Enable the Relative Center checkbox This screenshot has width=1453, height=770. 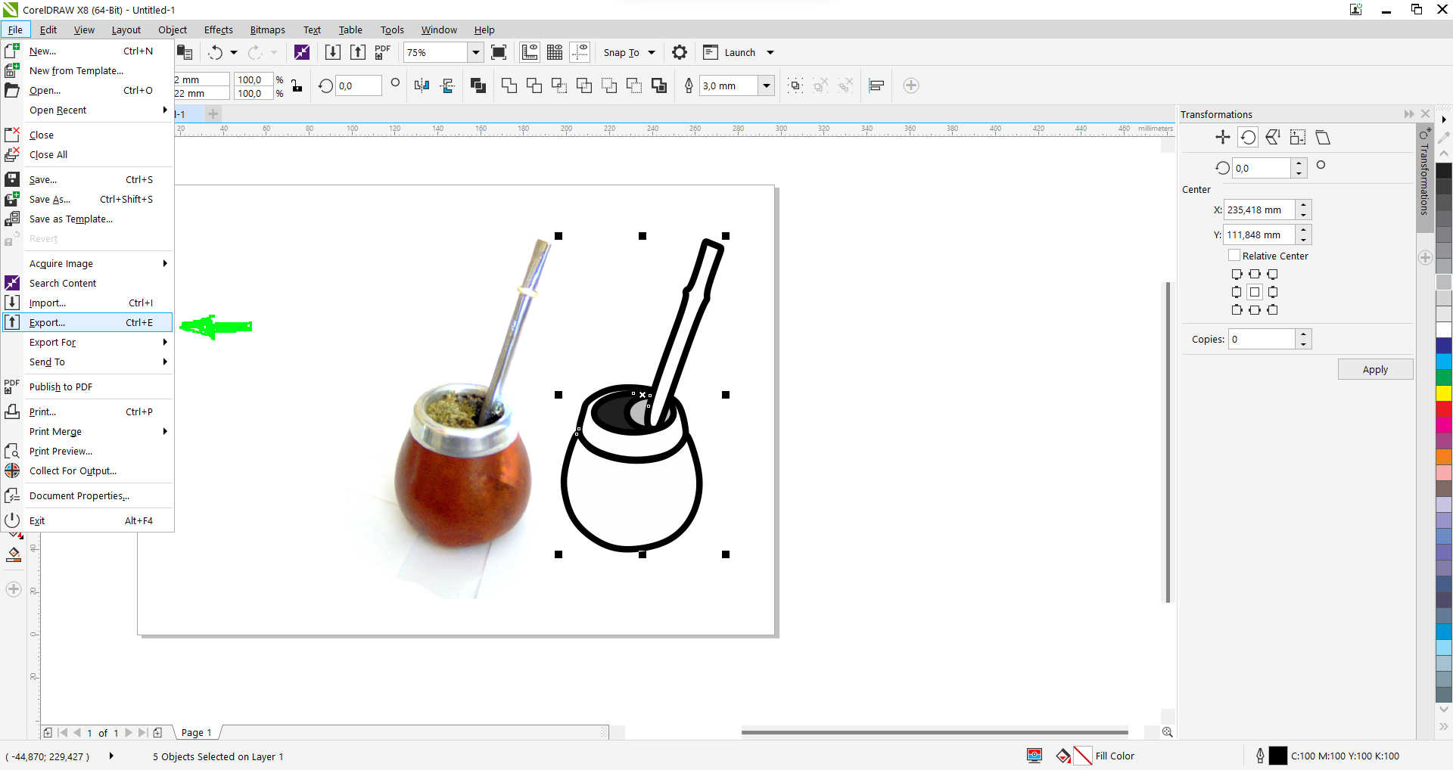pos(1234,256)
